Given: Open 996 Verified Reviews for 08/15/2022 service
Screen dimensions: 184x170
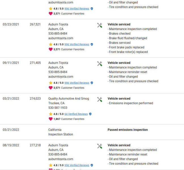Looking at the screenshot, I should point(77,165).
